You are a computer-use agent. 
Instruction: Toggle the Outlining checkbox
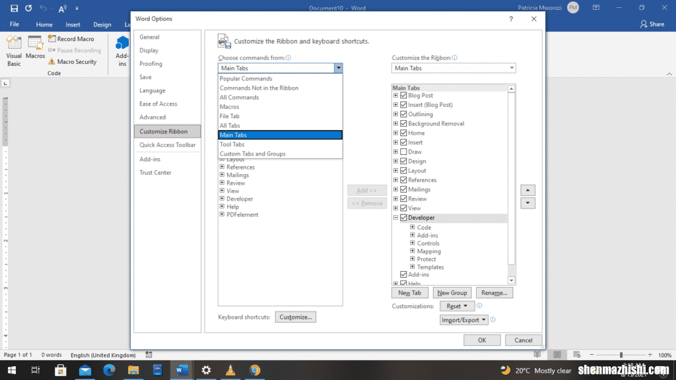point(403,114)
